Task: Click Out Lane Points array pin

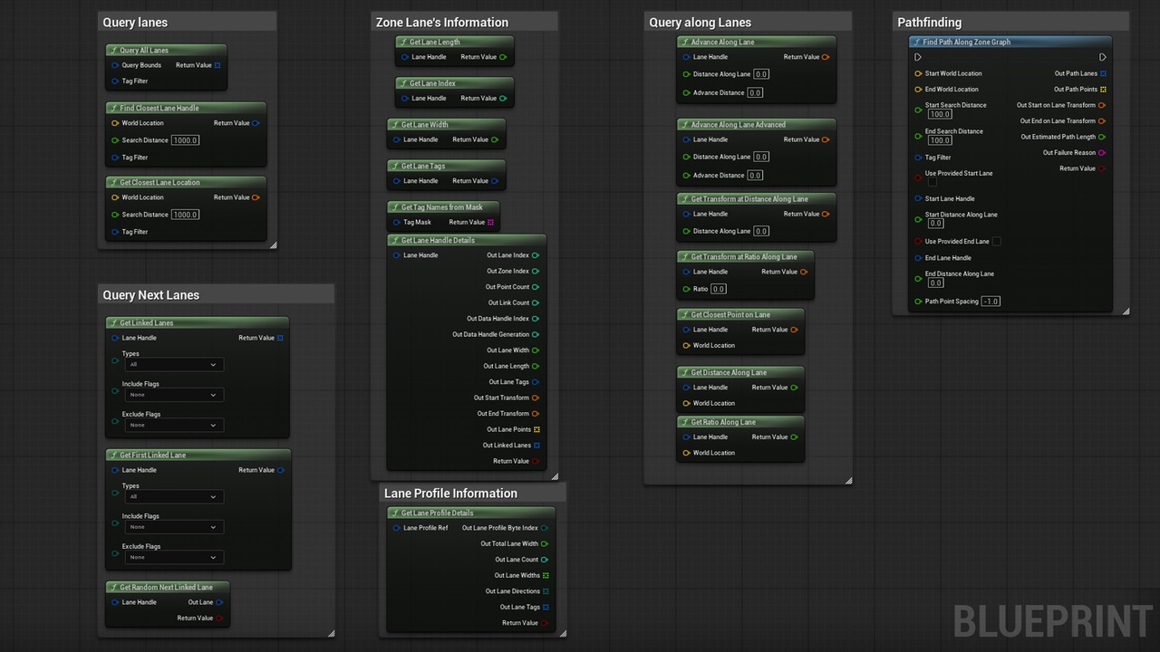Action: point(536,429)
